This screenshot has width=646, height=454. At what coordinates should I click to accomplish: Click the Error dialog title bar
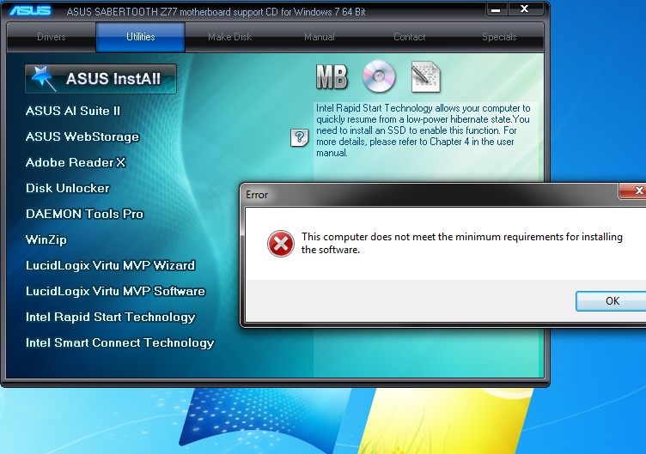pyautogui.click(x=430, y=194)
